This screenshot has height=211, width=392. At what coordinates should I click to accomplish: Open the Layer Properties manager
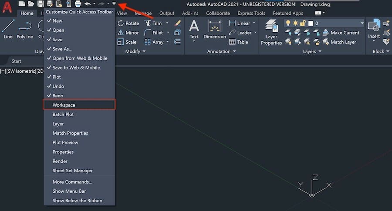pyautogui.click(x=271, y=33)
